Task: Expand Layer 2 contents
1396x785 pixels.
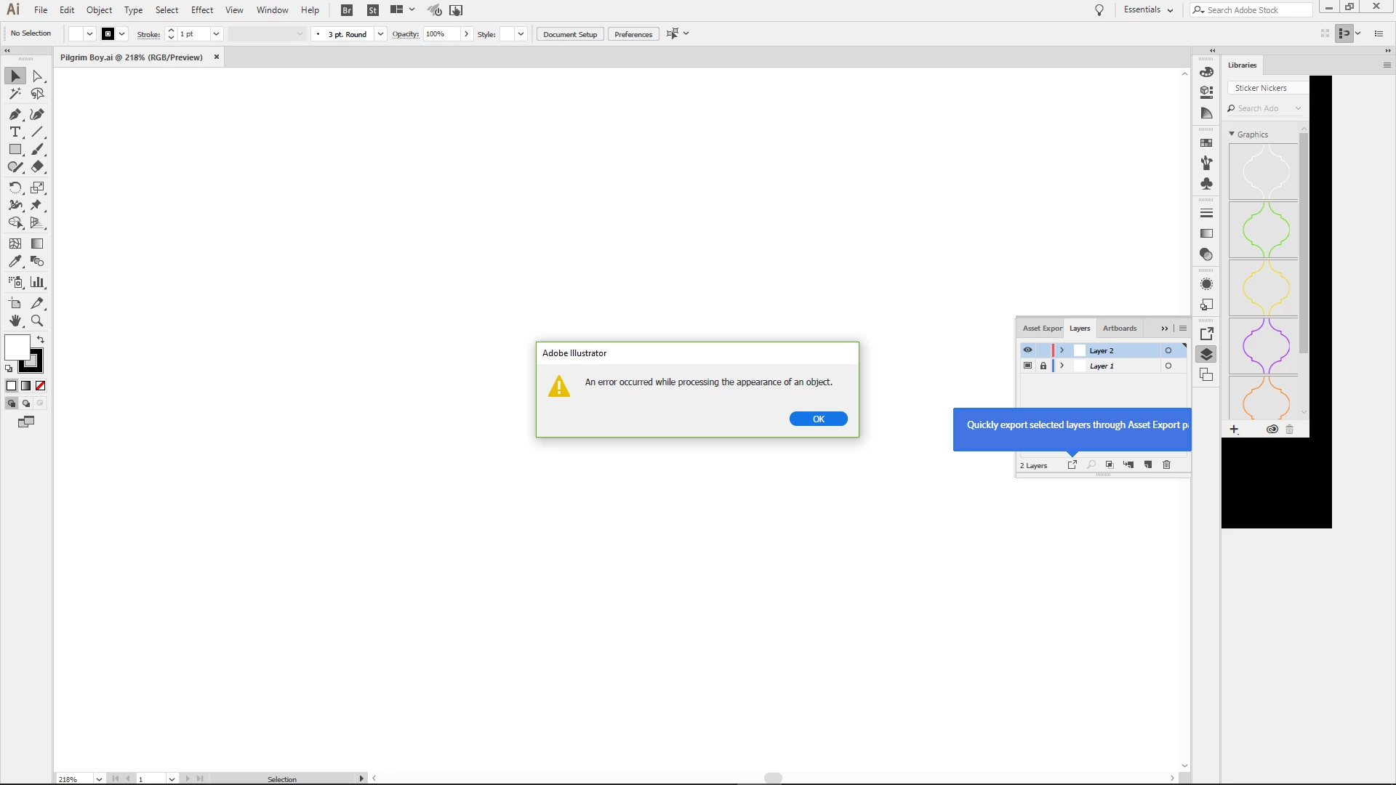Action: (x=1062, y=350)
